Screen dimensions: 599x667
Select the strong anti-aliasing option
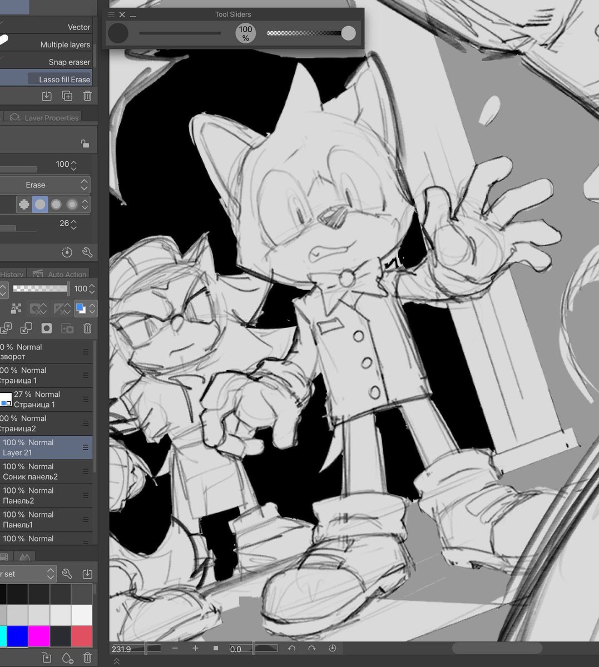72,205
